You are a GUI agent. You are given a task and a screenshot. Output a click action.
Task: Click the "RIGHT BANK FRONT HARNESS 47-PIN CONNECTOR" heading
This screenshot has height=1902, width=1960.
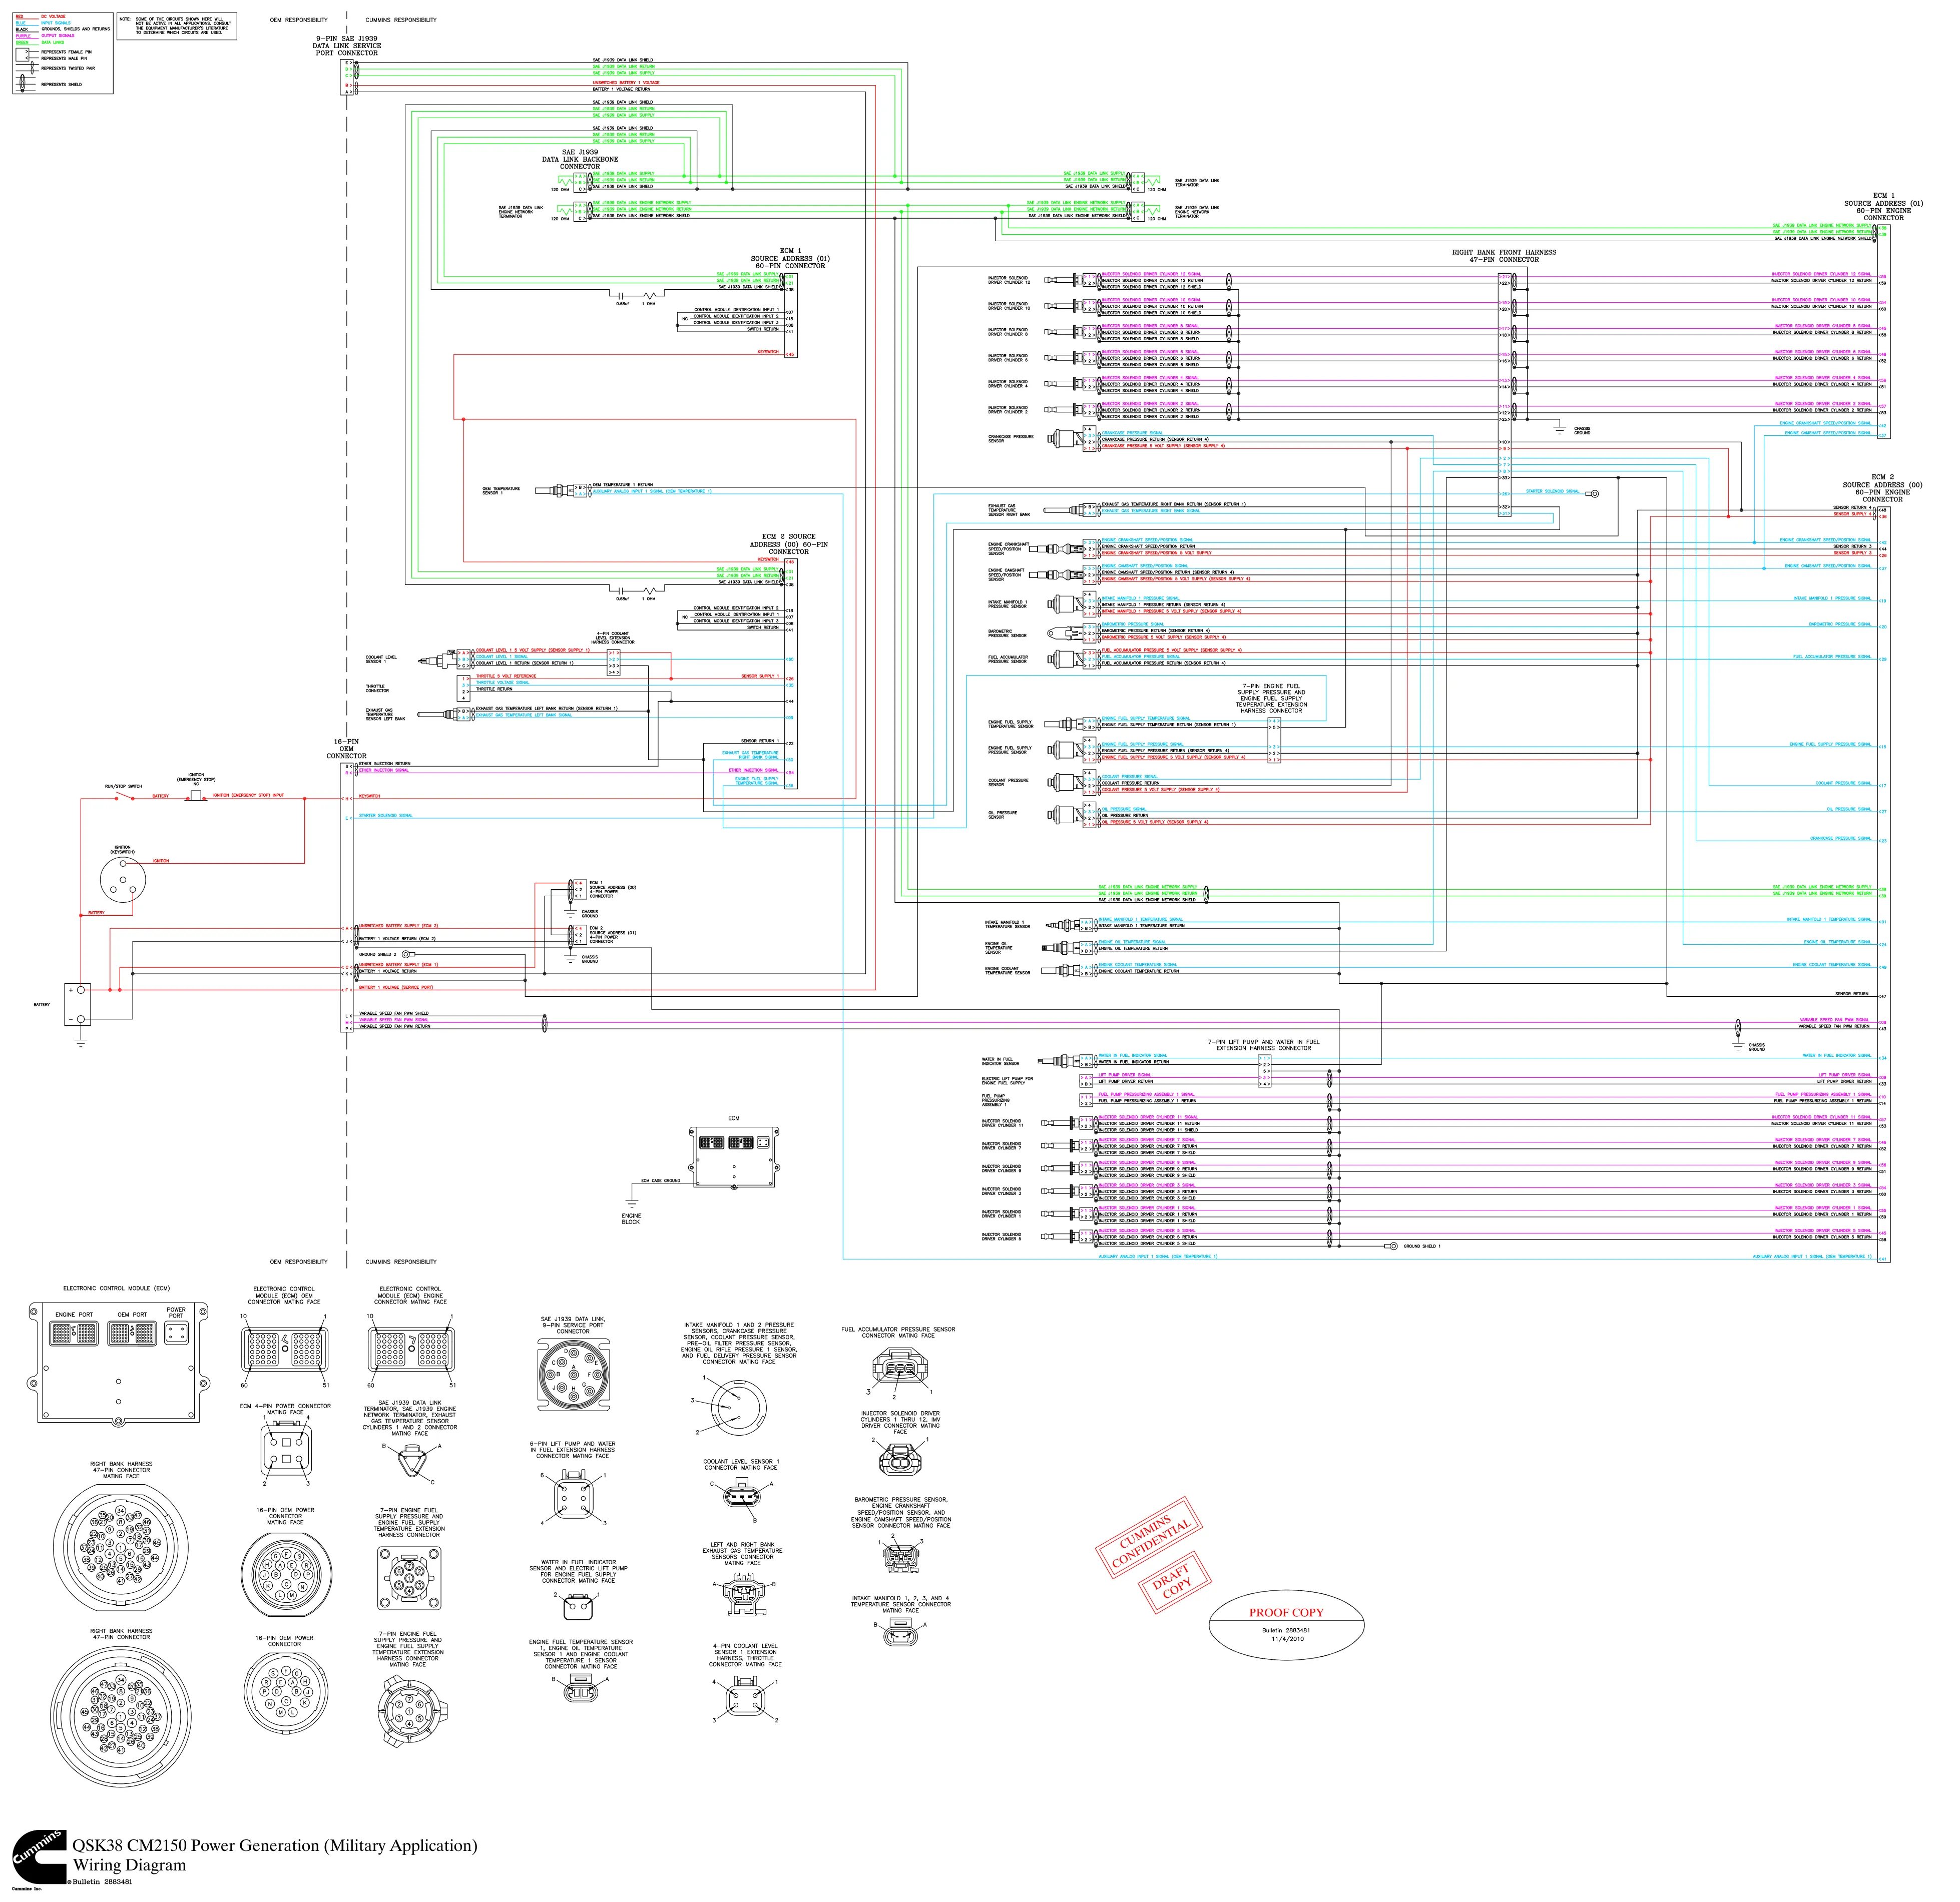[1504, 256]
